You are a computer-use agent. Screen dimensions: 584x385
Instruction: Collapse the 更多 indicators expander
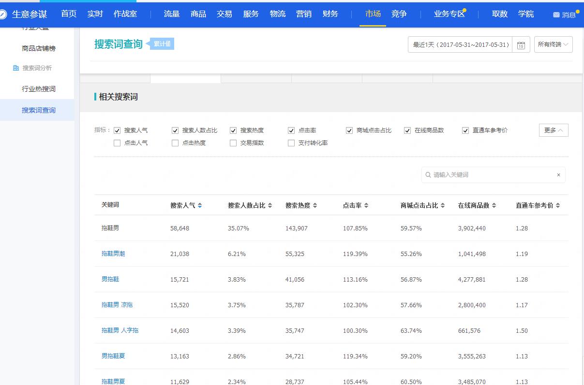pyautogui.click(x=553, y=130)
